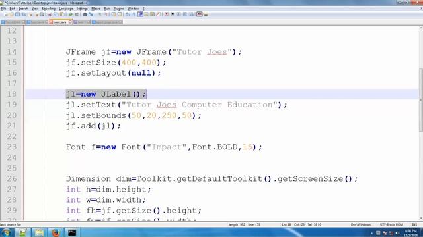Open the Command Prompt taskbar icon
423x237 pixels.
[72, 232]
